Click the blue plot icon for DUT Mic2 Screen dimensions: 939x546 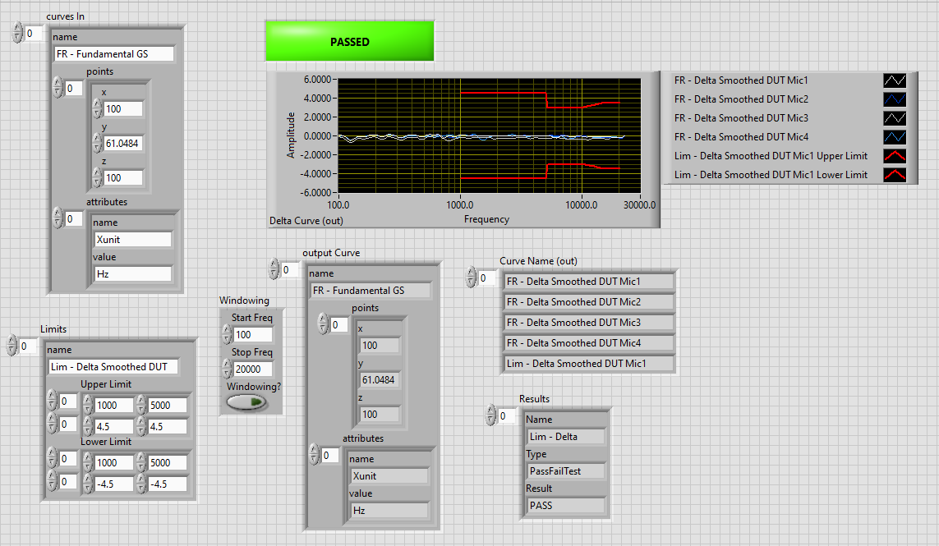click(894, 99)
